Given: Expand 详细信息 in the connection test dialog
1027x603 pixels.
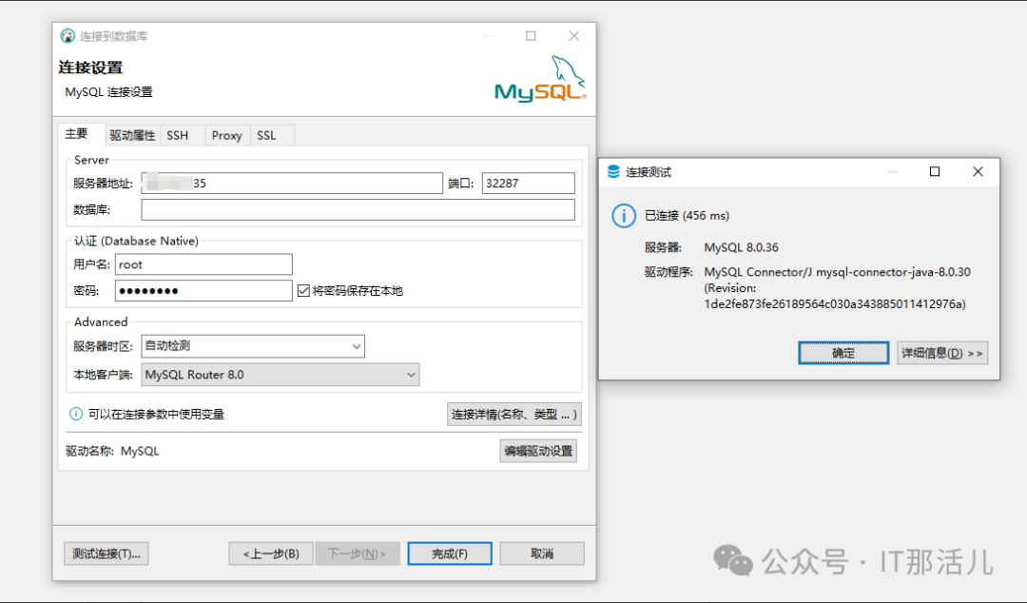Looking at the screenshot, I should tap(942, 352).
